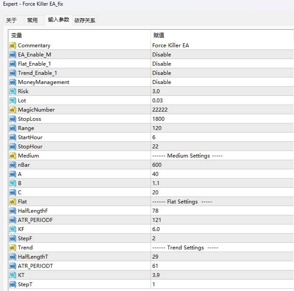
Task: Select the HalfLengthT variable name
Action: coord(33,257)
